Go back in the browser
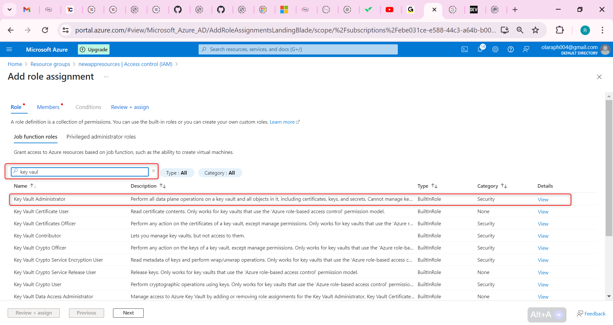Viewport: 613px width, 325px height. (11, 30)
